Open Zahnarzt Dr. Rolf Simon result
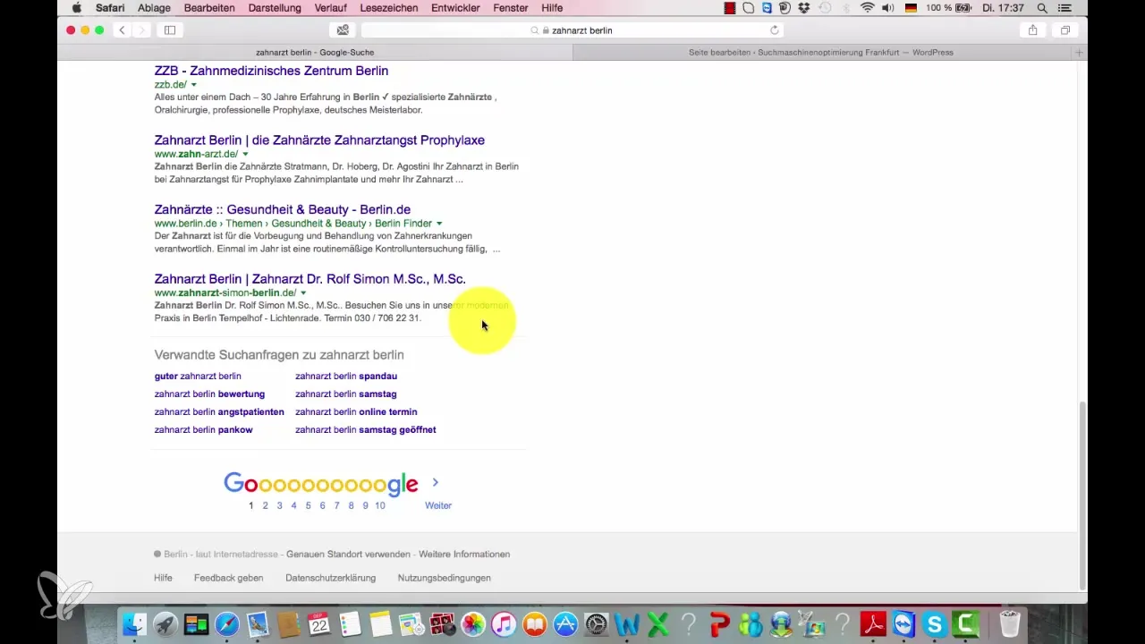Image resolution: width=1145 pixels, height=644 pixels. pos(310,279)
